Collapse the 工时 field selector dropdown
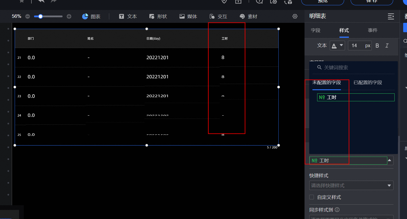The image size is (407, 219). 389,160
